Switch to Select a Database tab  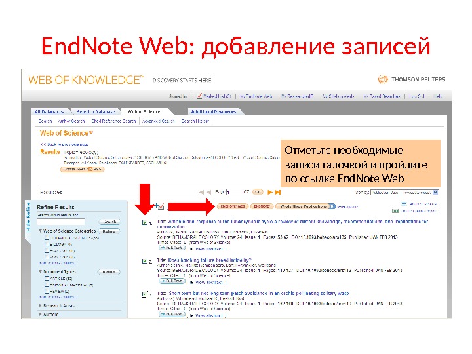(96, 112)
